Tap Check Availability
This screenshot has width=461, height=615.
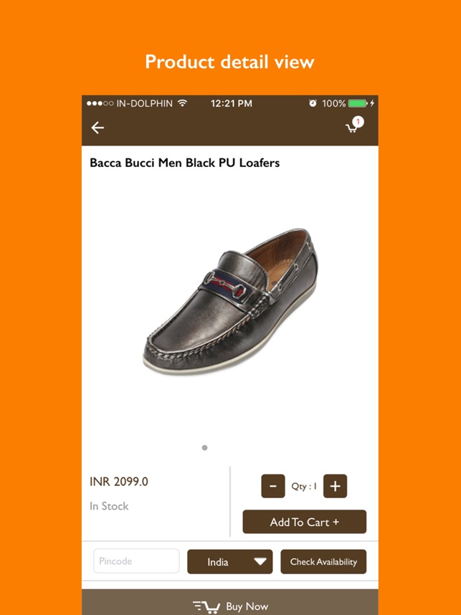(323, 561)
